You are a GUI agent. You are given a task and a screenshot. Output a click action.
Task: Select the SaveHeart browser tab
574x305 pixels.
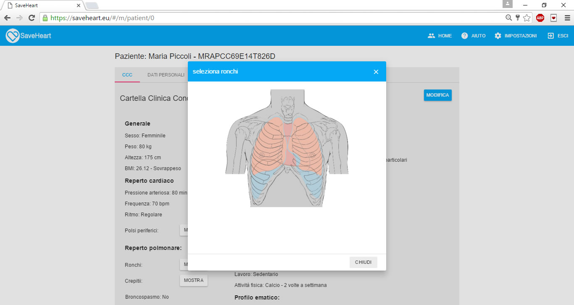click(42, 5)
